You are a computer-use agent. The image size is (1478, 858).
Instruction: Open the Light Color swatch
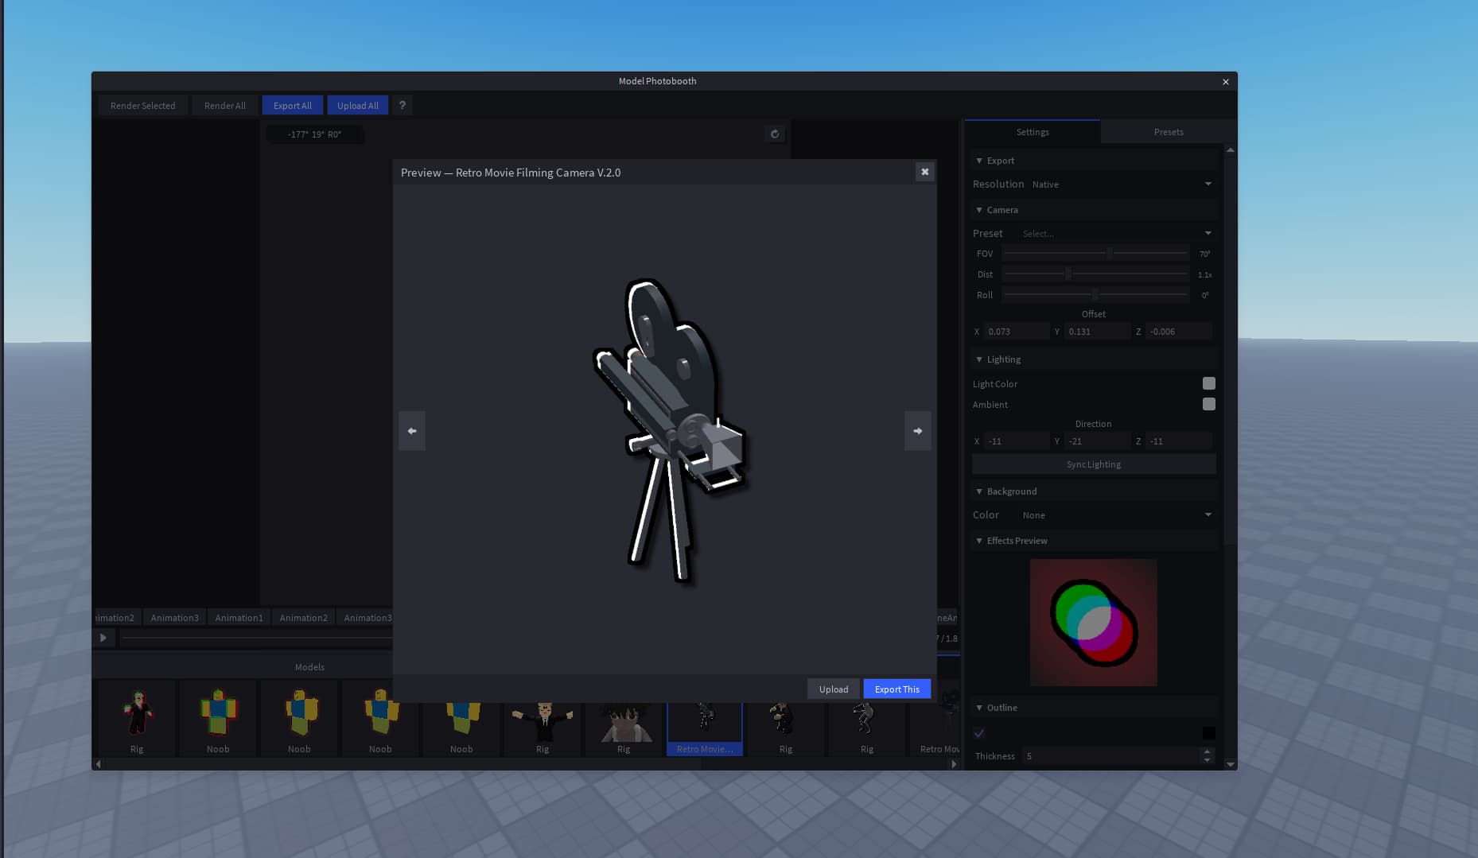pyautogui.click(x=1208, y=384)
